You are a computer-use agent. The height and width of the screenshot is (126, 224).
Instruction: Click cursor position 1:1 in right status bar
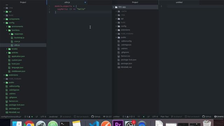(139, 117)
